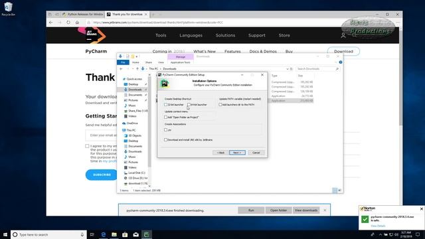Enable Download and install JRE x86 by JetBrains

[165, 140]
